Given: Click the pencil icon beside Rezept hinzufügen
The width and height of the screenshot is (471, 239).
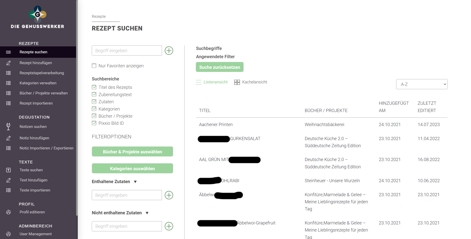Looking at the screenshot, I should click(9, 63).
